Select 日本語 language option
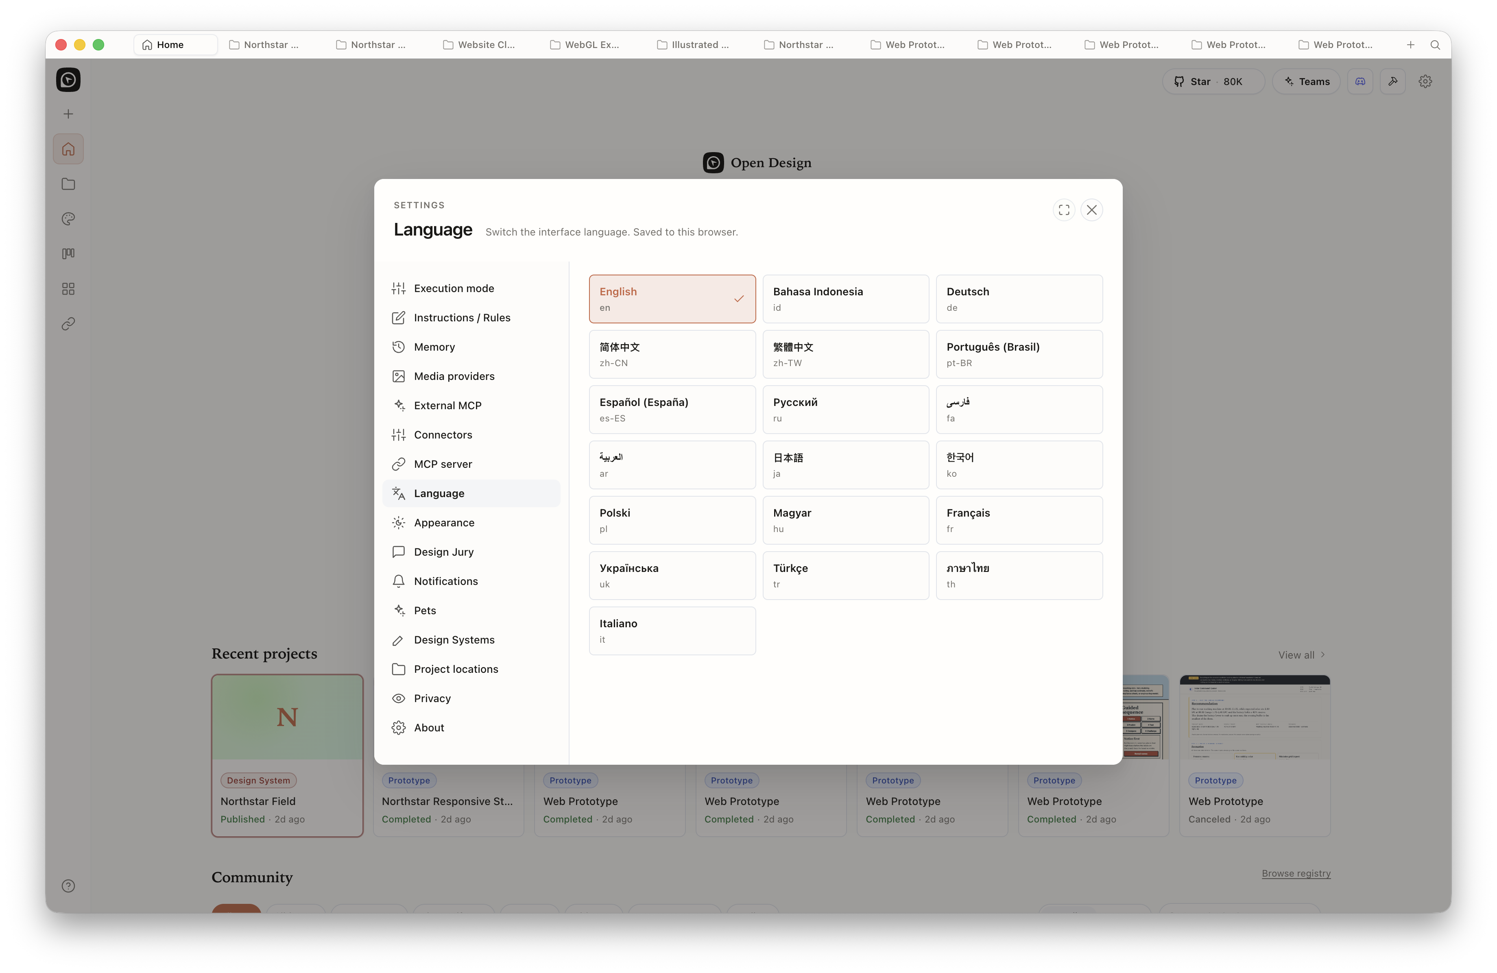The width and height of the screenshot is (1497, 973). click(x=845, y=465)
